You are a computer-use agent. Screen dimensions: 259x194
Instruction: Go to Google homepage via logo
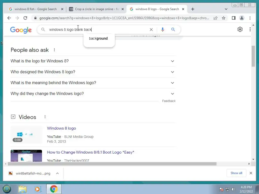21,30
